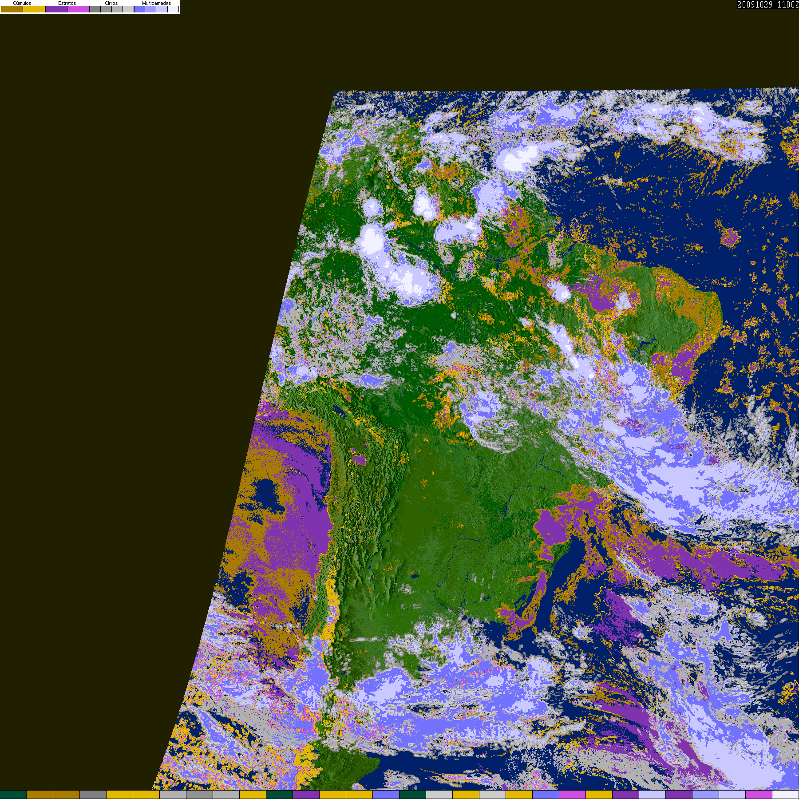Click the "20091029 1100Z" timestamp text
This screenshot has width=799, height=799.
pyautogui.click(x=768, y=4)
